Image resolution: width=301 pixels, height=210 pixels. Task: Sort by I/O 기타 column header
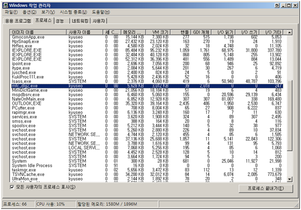tap(271, 32)
